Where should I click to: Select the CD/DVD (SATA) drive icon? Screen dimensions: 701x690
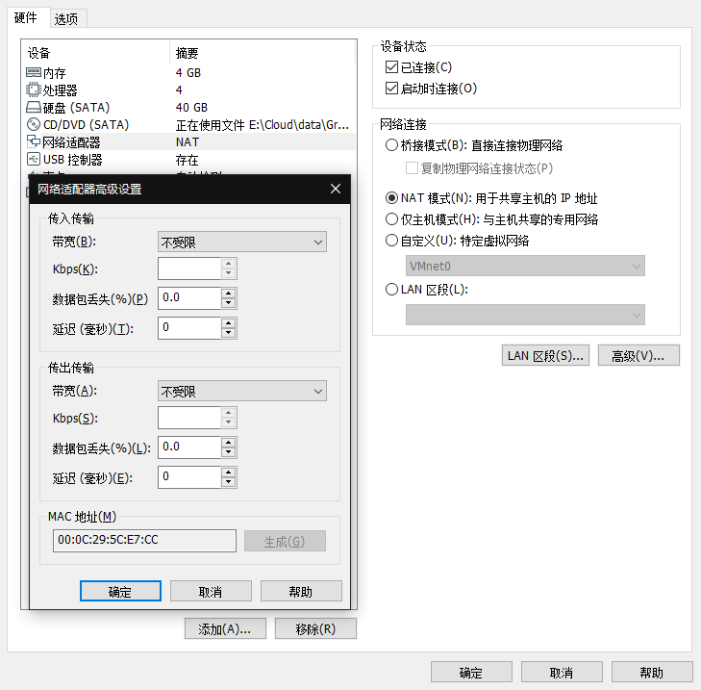(34, 125)
